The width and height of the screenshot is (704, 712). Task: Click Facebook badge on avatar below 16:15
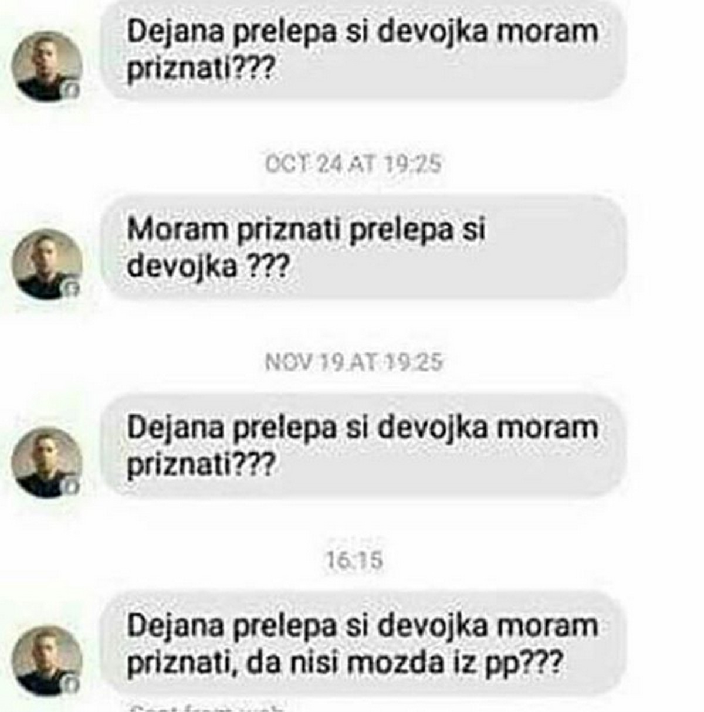(72, 684)
